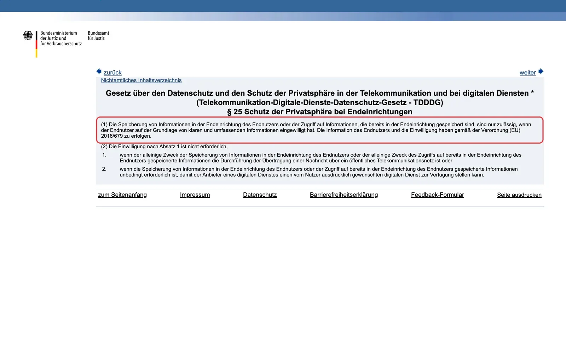This screenshot has width=566, height=353.
Task: Click paragraph (2) 'Die Einwilligung nach Absatz 1'
Action: tap(164, 146)
